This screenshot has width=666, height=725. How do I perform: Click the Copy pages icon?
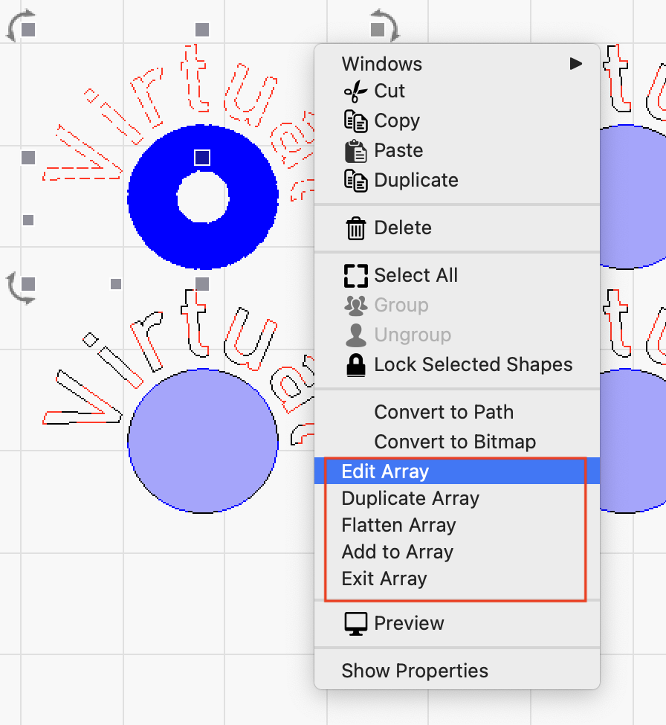click(356, 120)
